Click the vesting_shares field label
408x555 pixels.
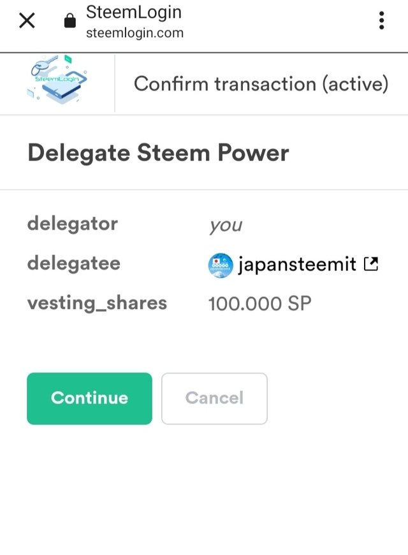(97, 303)
